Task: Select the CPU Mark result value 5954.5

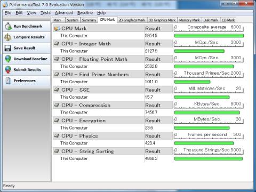Action: pyautogui.click(x=151, y=36)
